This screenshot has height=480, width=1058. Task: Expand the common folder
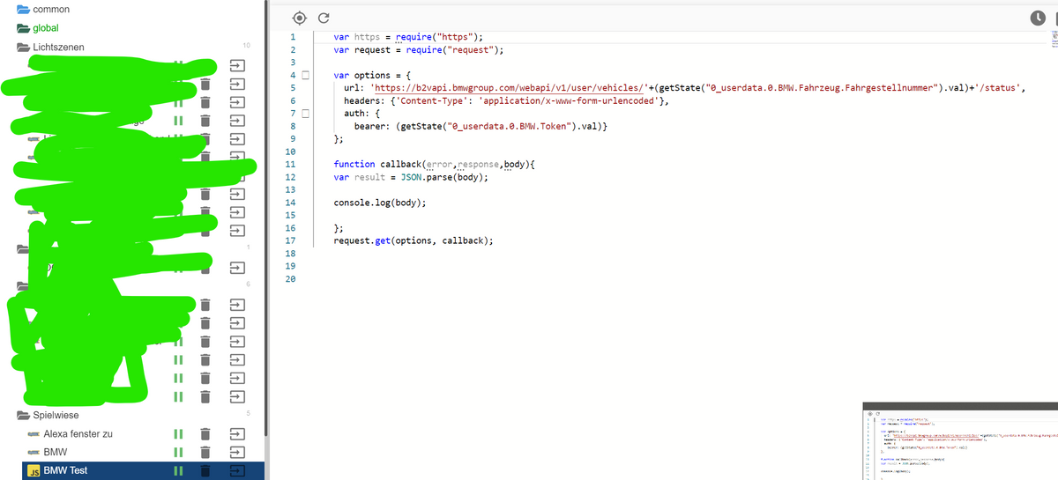coord(24,10)
